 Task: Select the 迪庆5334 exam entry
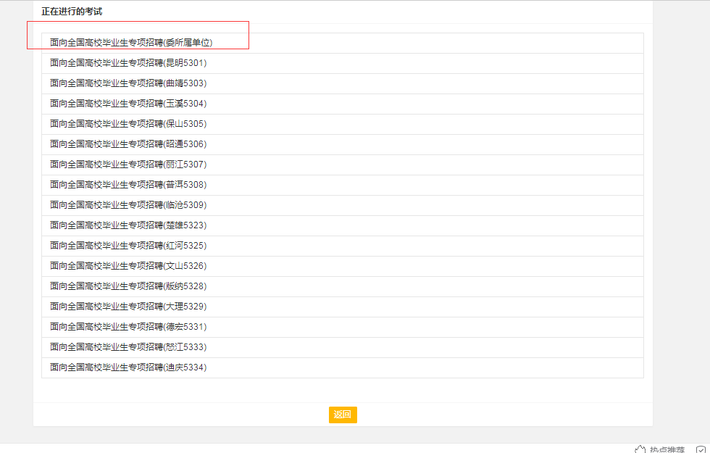pos(128,367)
